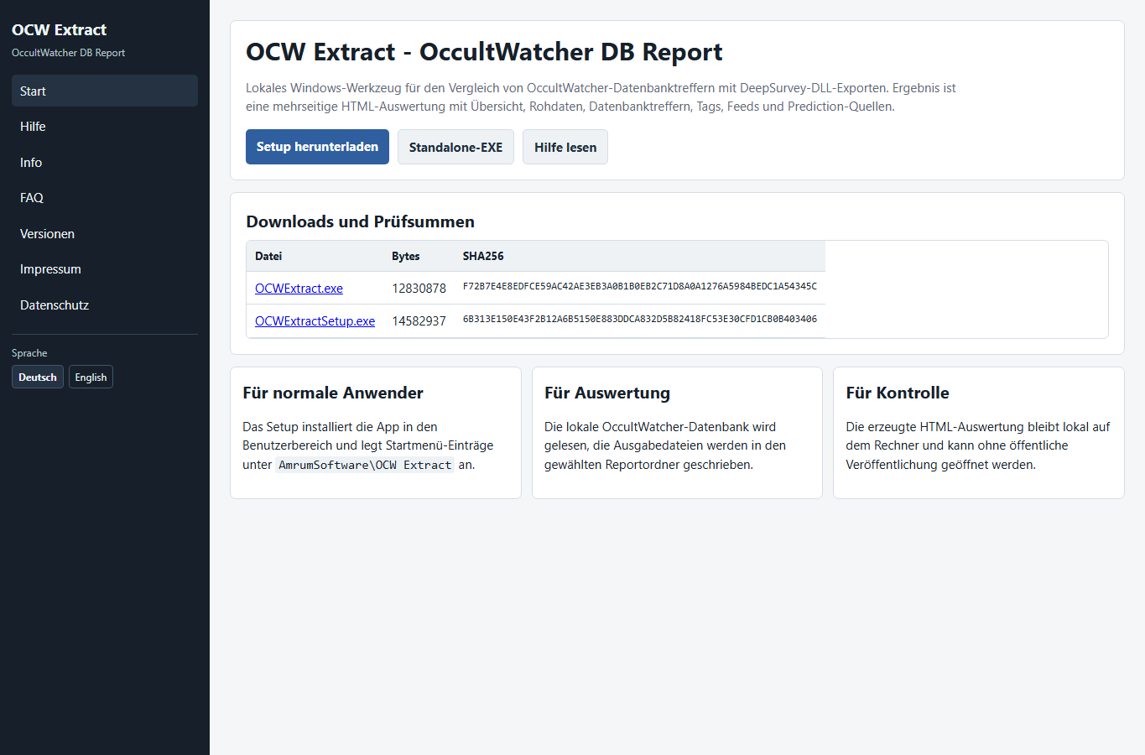
Task: Open the Impressum page
Action: (x=105, y=269)
